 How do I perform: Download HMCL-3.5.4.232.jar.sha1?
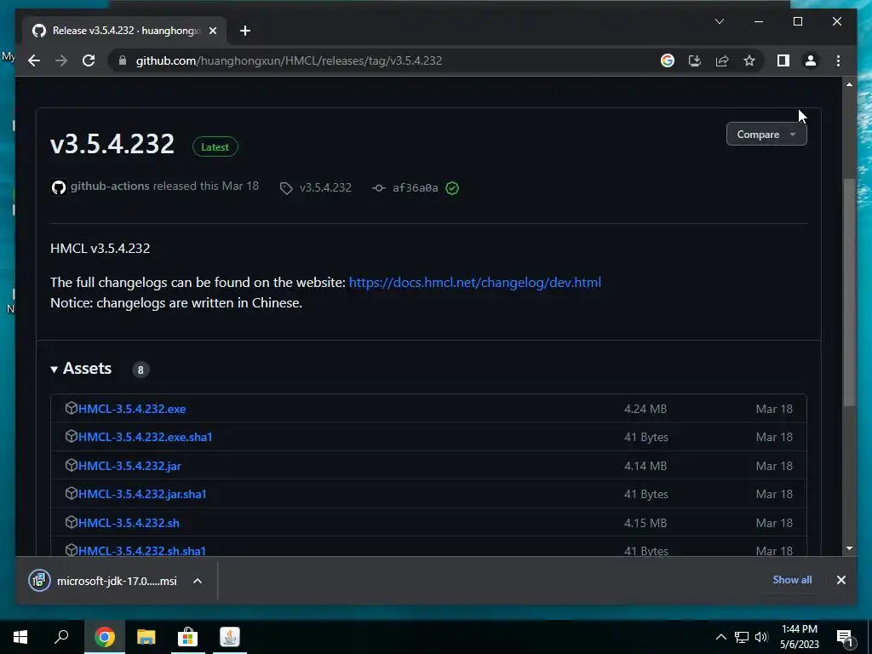(x=142, y=494)
